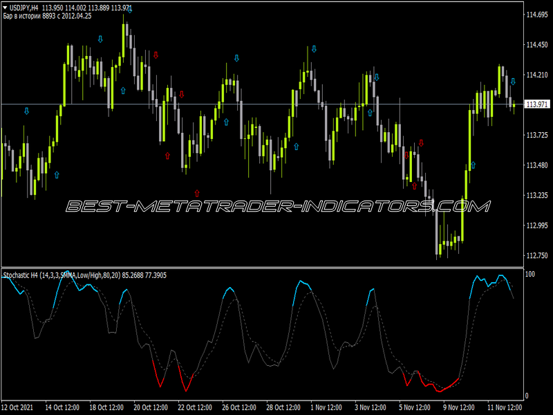Select blue up arrow beside the 9 Nov rally candle

[x=473, y=165]
